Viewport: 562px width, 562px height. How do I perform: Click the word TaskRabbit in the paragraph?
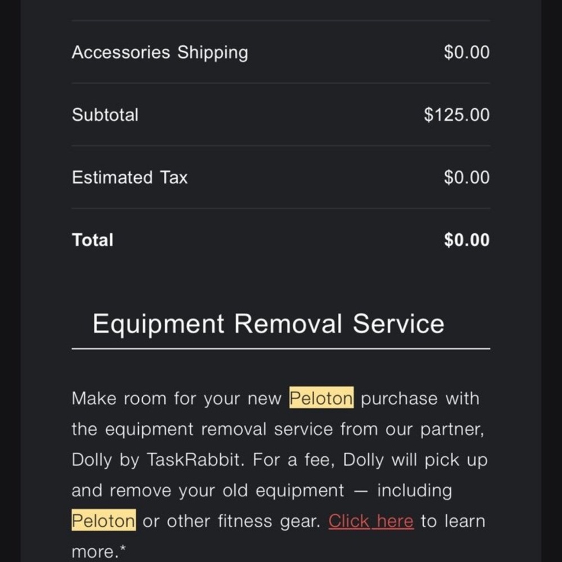click(194, 460)
